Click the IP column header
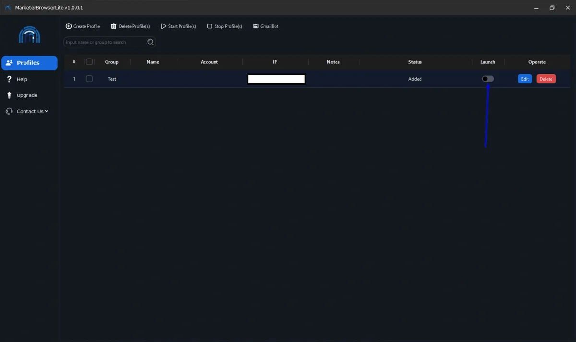 pos(275,62)
